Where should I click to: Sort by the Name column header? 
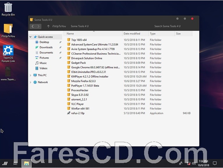[x=93, y=34]
